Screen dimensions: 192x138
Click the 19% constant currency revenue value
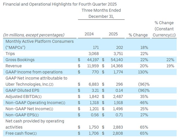170,66
